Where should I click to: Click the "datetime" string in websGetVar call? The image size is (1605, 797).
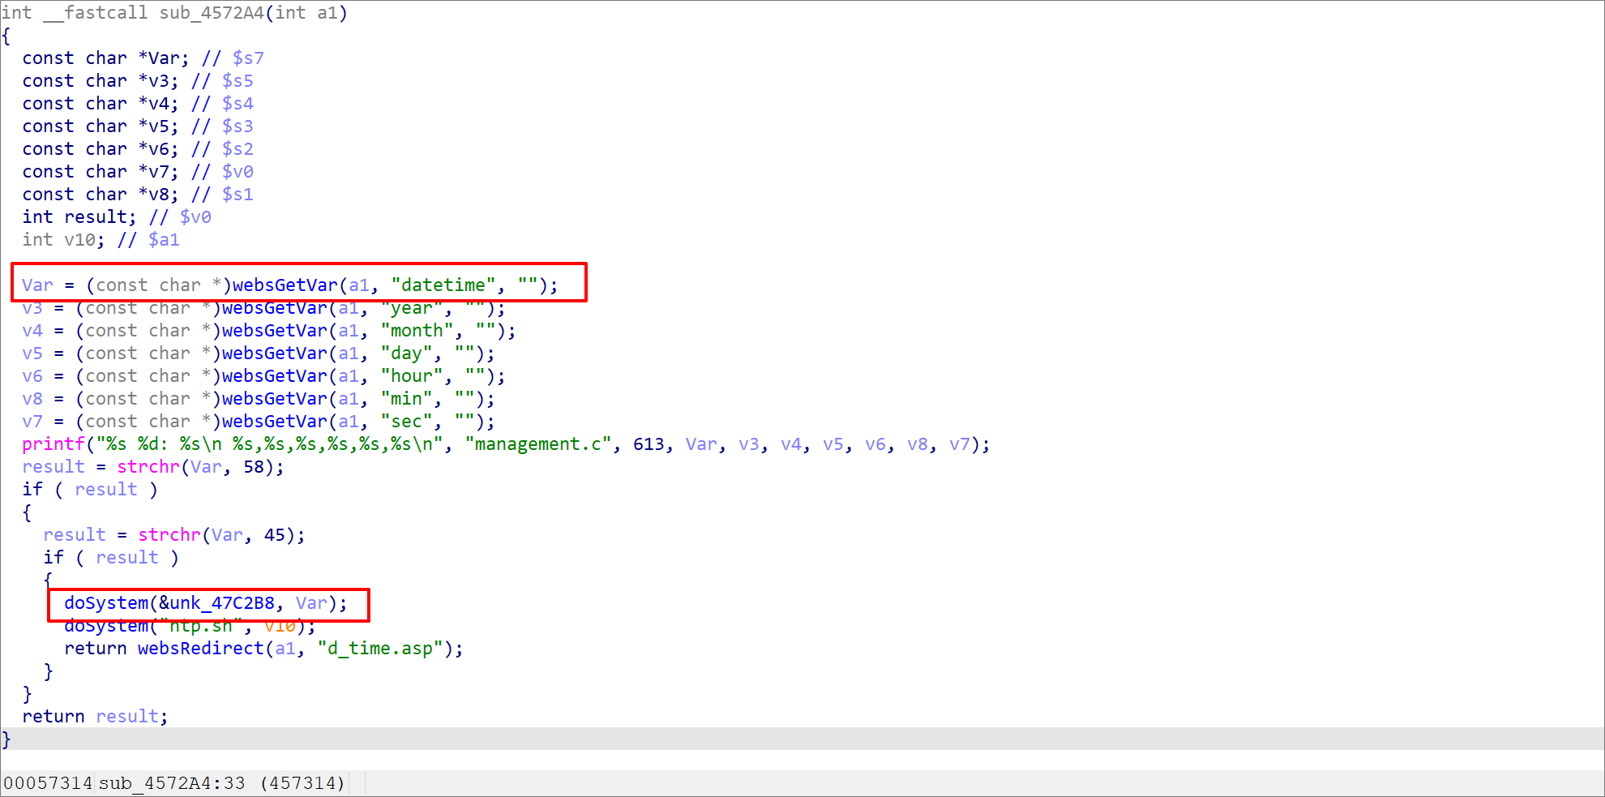click(443, 285)
